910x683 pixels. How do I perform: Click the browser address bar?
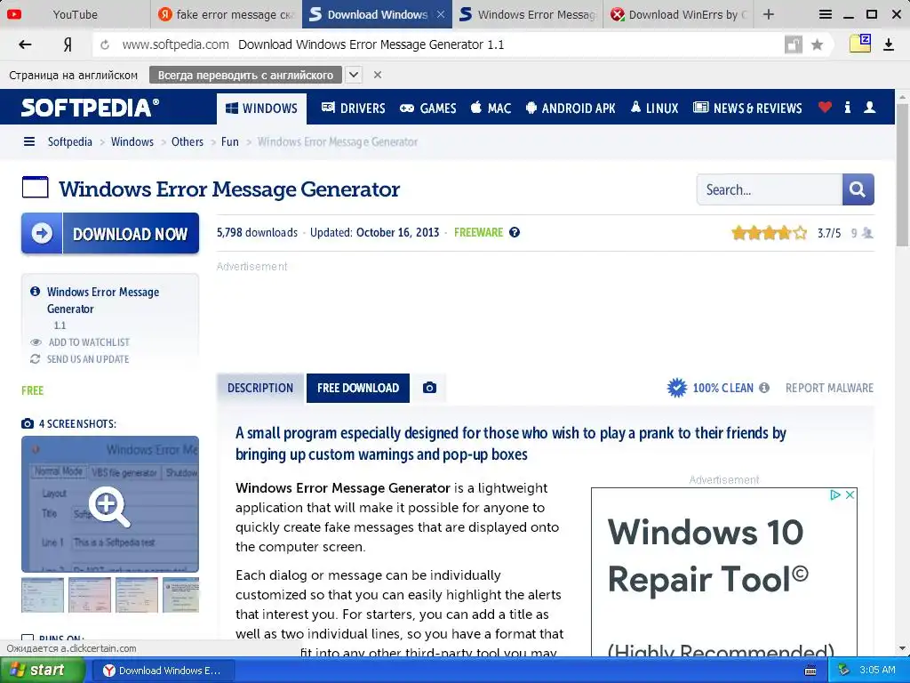[441, 44]
